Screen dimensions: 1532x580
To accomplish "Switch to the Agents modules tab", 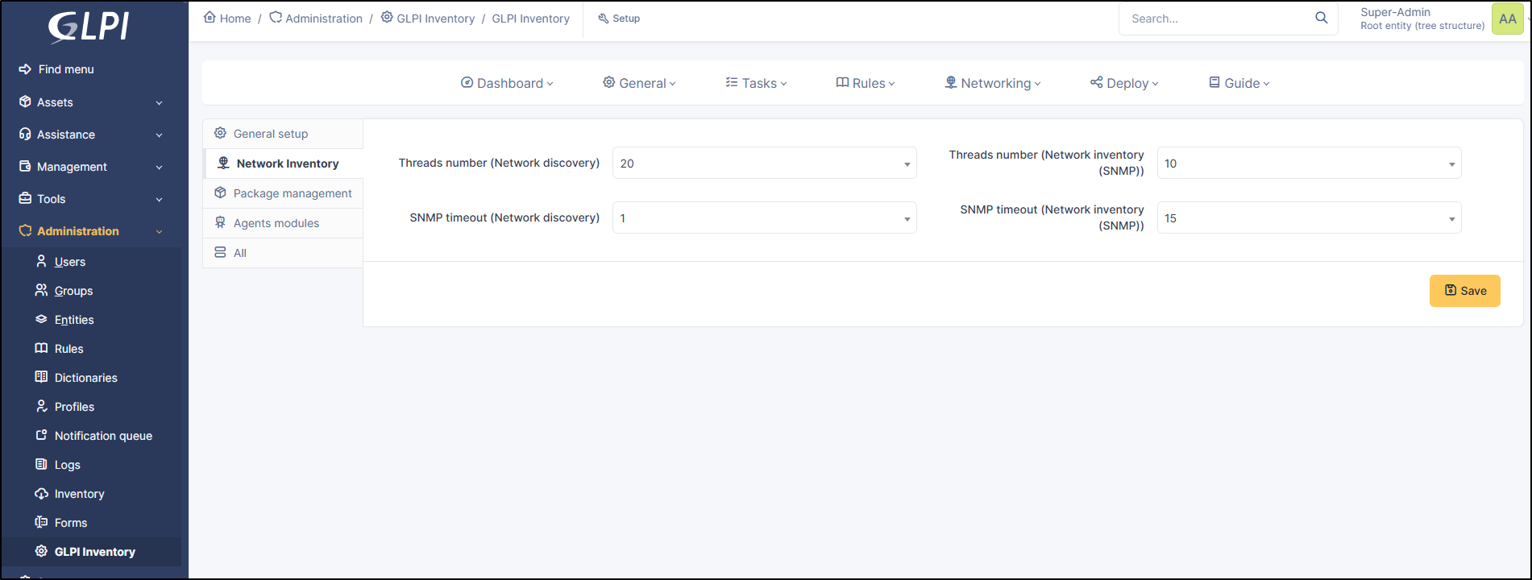I will tap(276, 223).
